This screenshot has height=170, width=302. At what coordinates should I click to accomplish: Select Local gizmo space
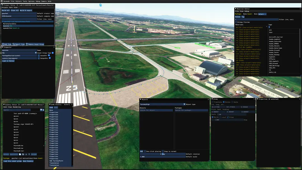(x=220, y=117)
